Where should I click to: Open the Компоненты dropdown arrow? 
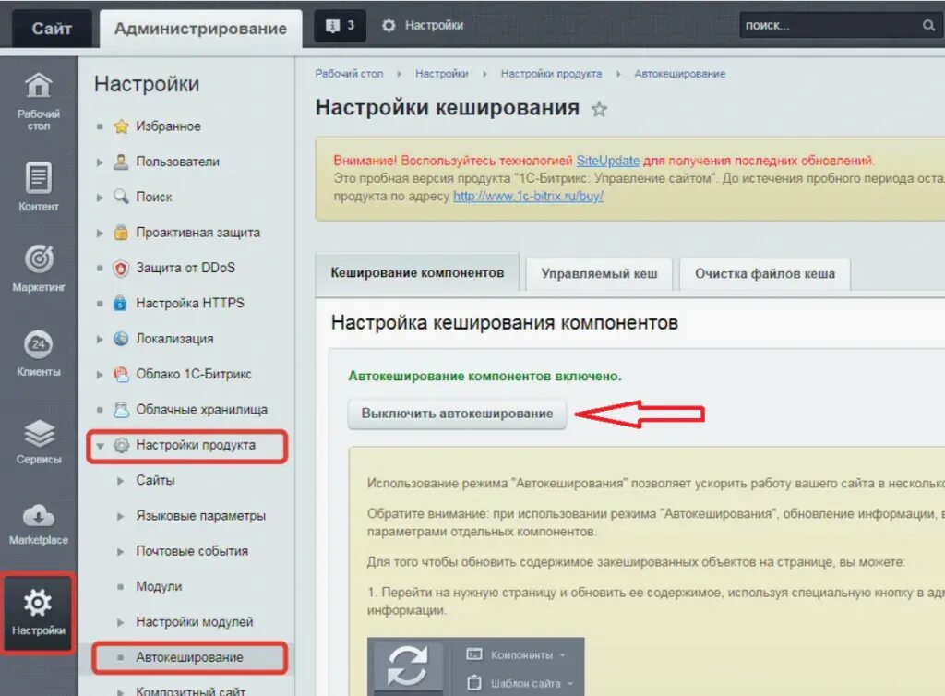(x=562, y=655)
